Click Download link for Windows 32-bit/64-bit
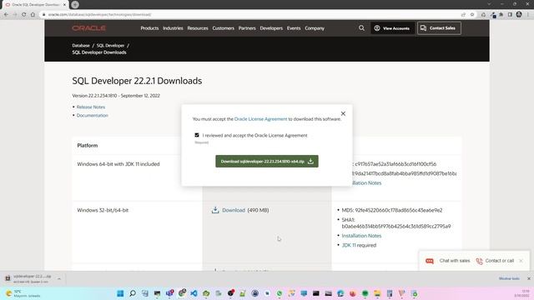 234,210
